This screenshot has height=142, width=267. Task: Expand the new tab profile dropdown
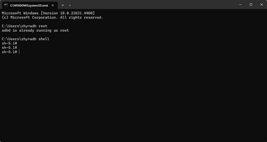[x=70, y=5]
